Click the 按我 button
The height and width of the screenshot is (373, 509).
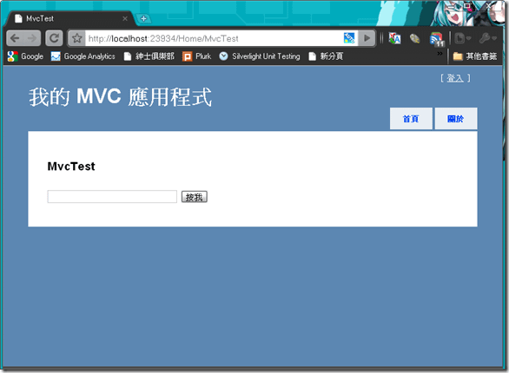pos(194,197)
